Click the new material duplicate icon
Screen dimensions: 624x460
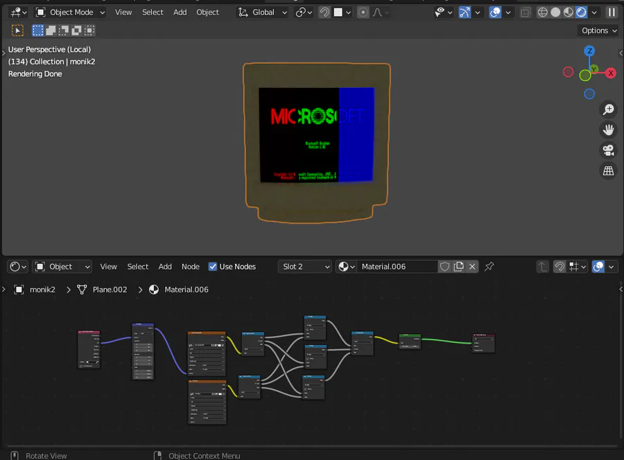(x=459, y=267)
